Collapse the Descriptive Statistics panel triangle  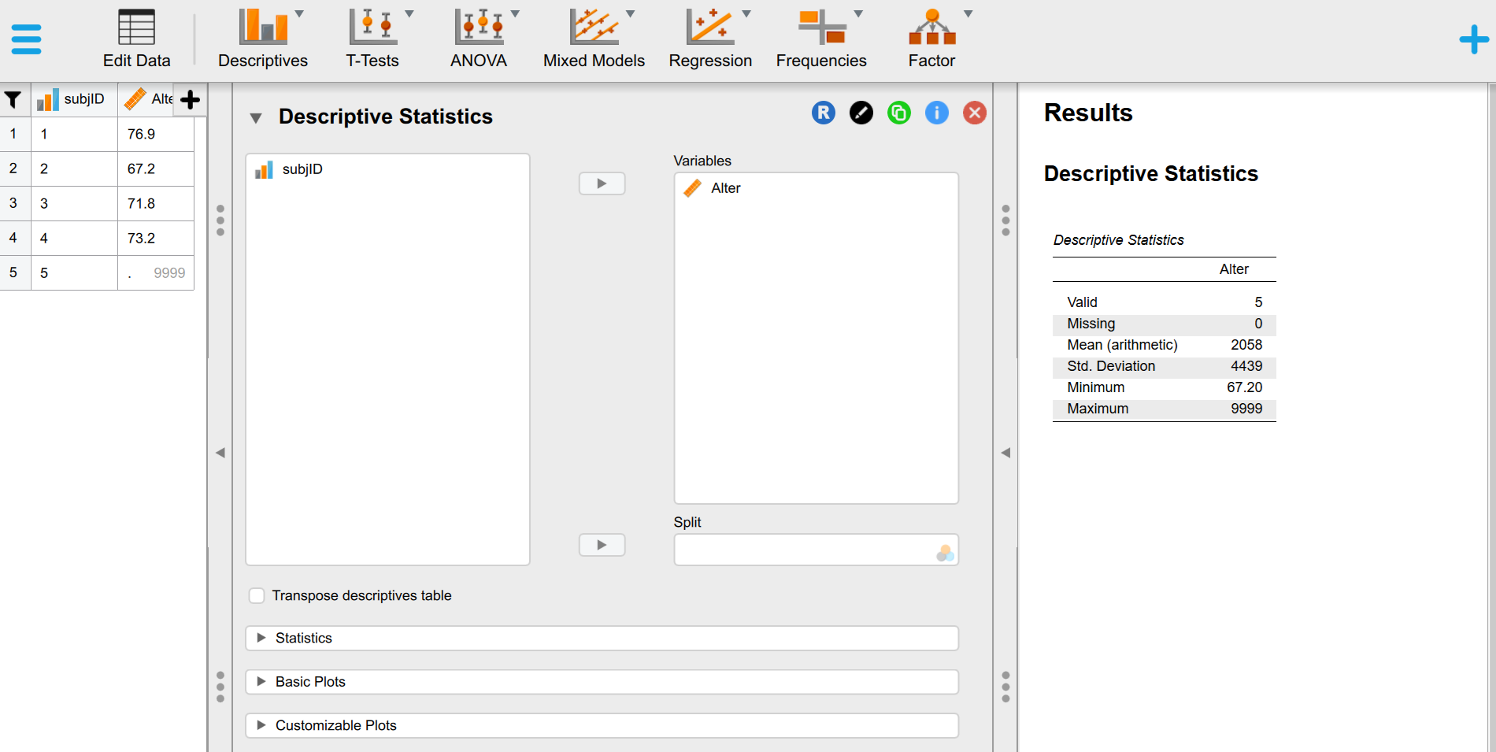pos(255,118)
